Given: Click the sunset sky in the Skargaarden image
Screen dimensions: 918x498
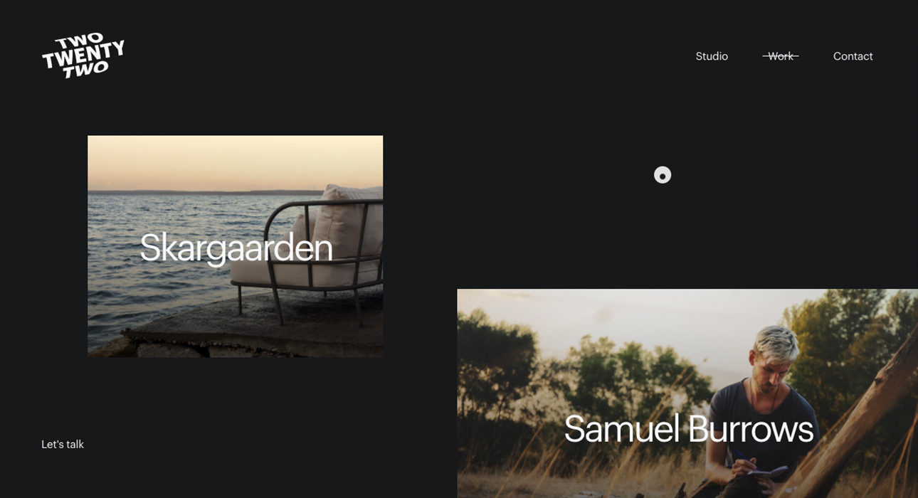Looking at the screenshot, I should coord(235,162).
